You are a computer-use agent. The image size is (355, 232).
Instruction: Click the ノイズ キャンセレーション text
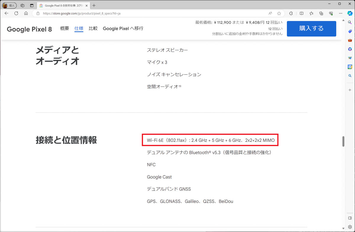[x=174, y=75]
